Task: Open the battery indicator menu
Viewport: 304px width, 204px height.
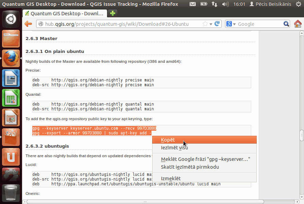Action: 204,4
